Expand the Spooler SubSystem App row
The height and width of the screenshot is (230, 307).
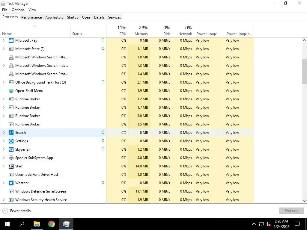[x=4, y=158]
